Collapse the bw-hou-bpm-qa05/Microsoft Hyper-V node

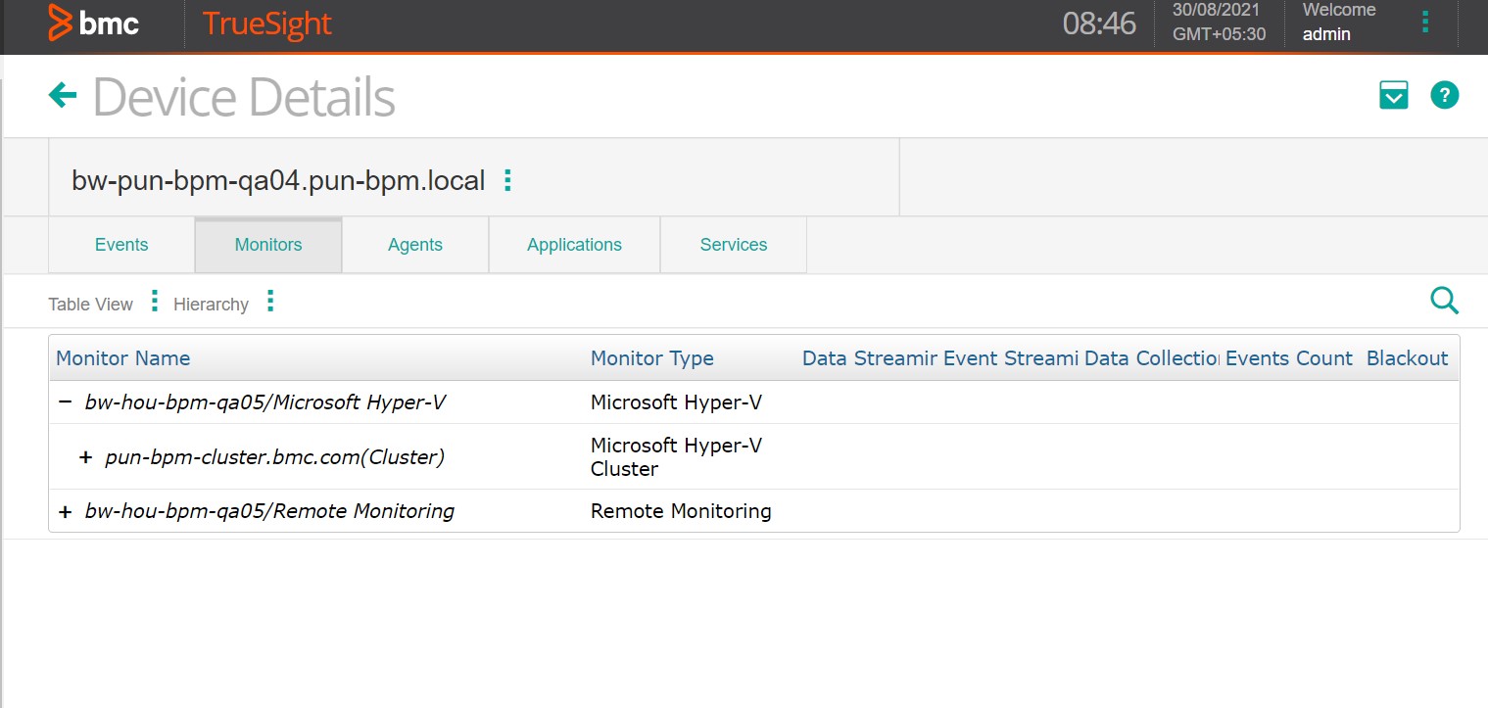click(x=66, y=401)
